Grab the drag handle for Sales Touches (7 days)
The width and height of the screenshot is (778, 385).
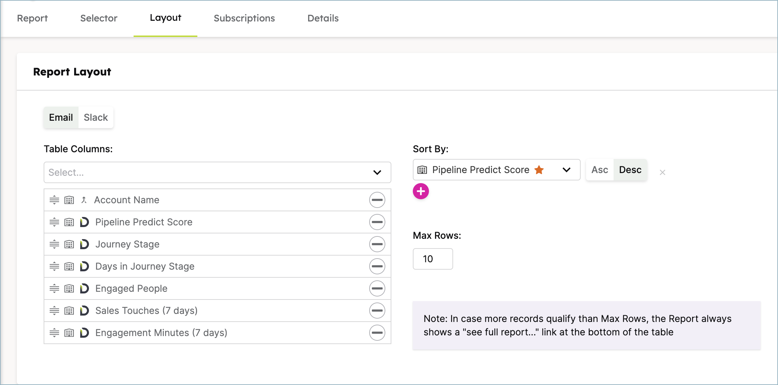(x=54, y=311)
